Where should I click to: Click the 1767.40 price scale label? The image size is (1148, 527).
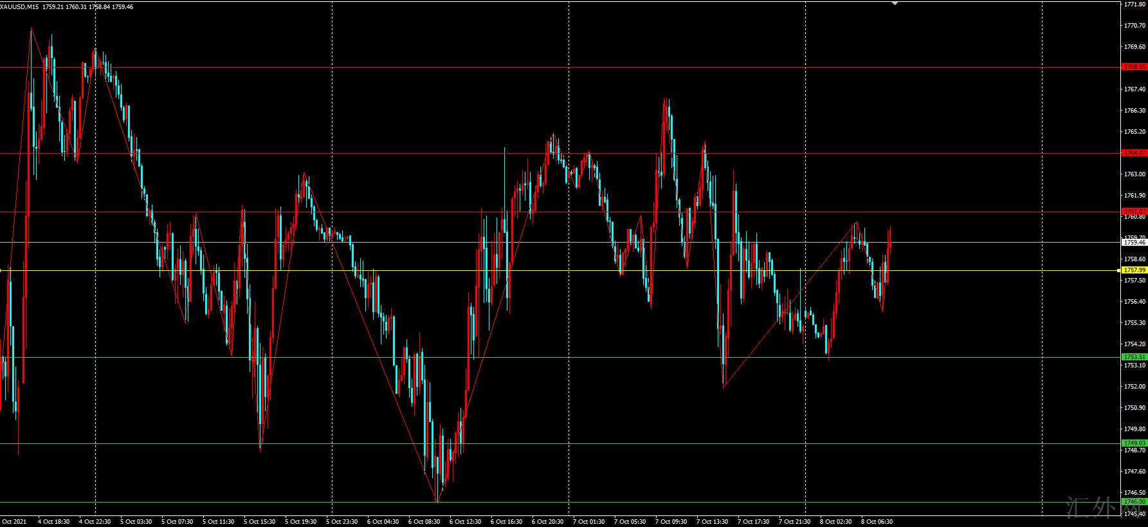[x=1134, y=89]
